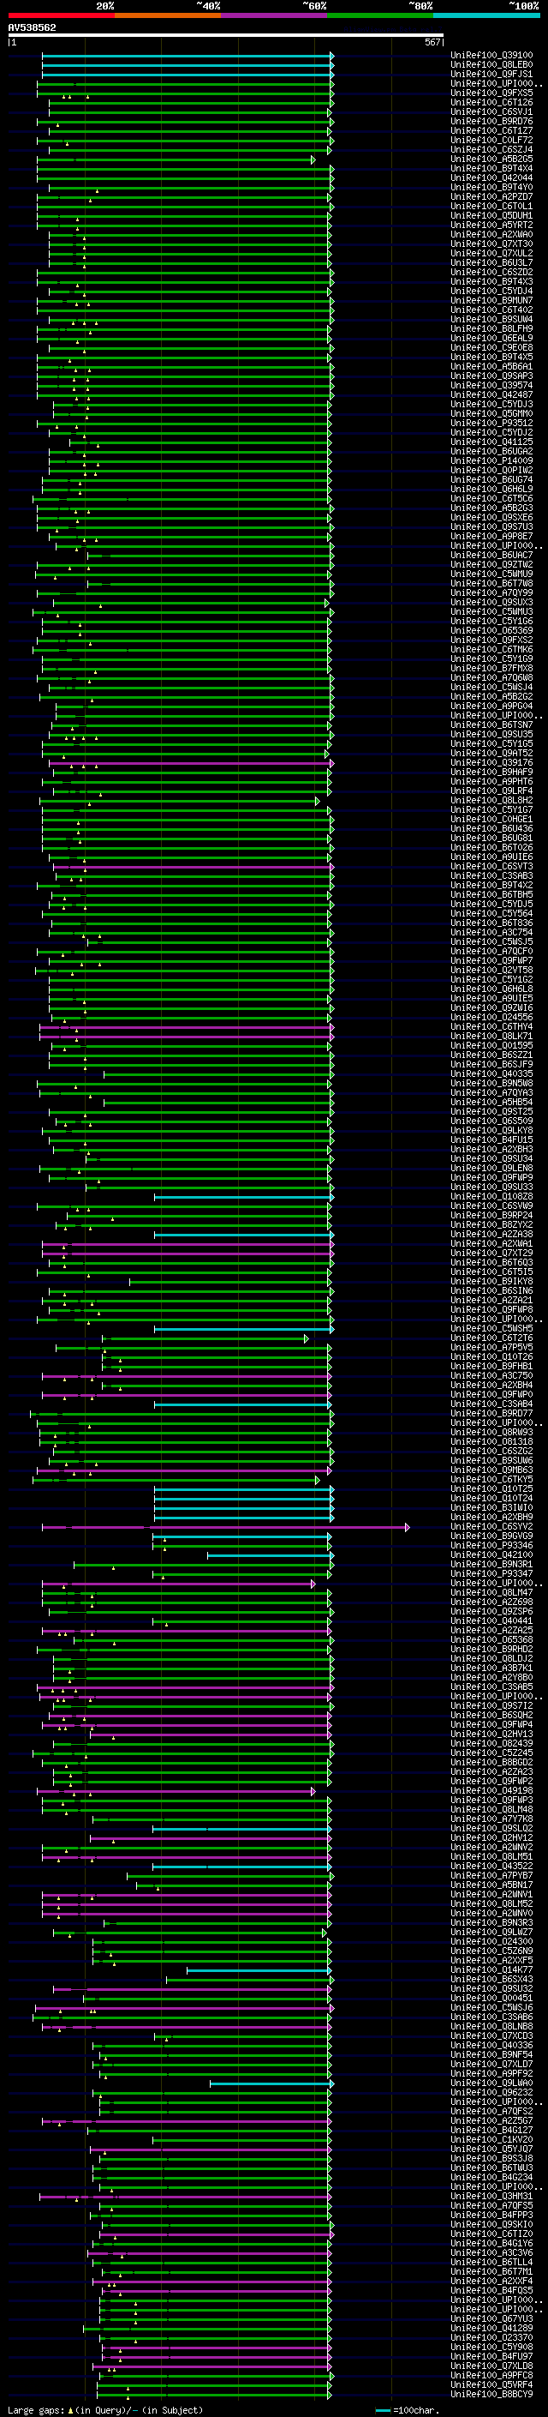
Task: Click the green alignment bar of UniRef100_A5B265
Action: pyautogui.click(x=176, y=159)
